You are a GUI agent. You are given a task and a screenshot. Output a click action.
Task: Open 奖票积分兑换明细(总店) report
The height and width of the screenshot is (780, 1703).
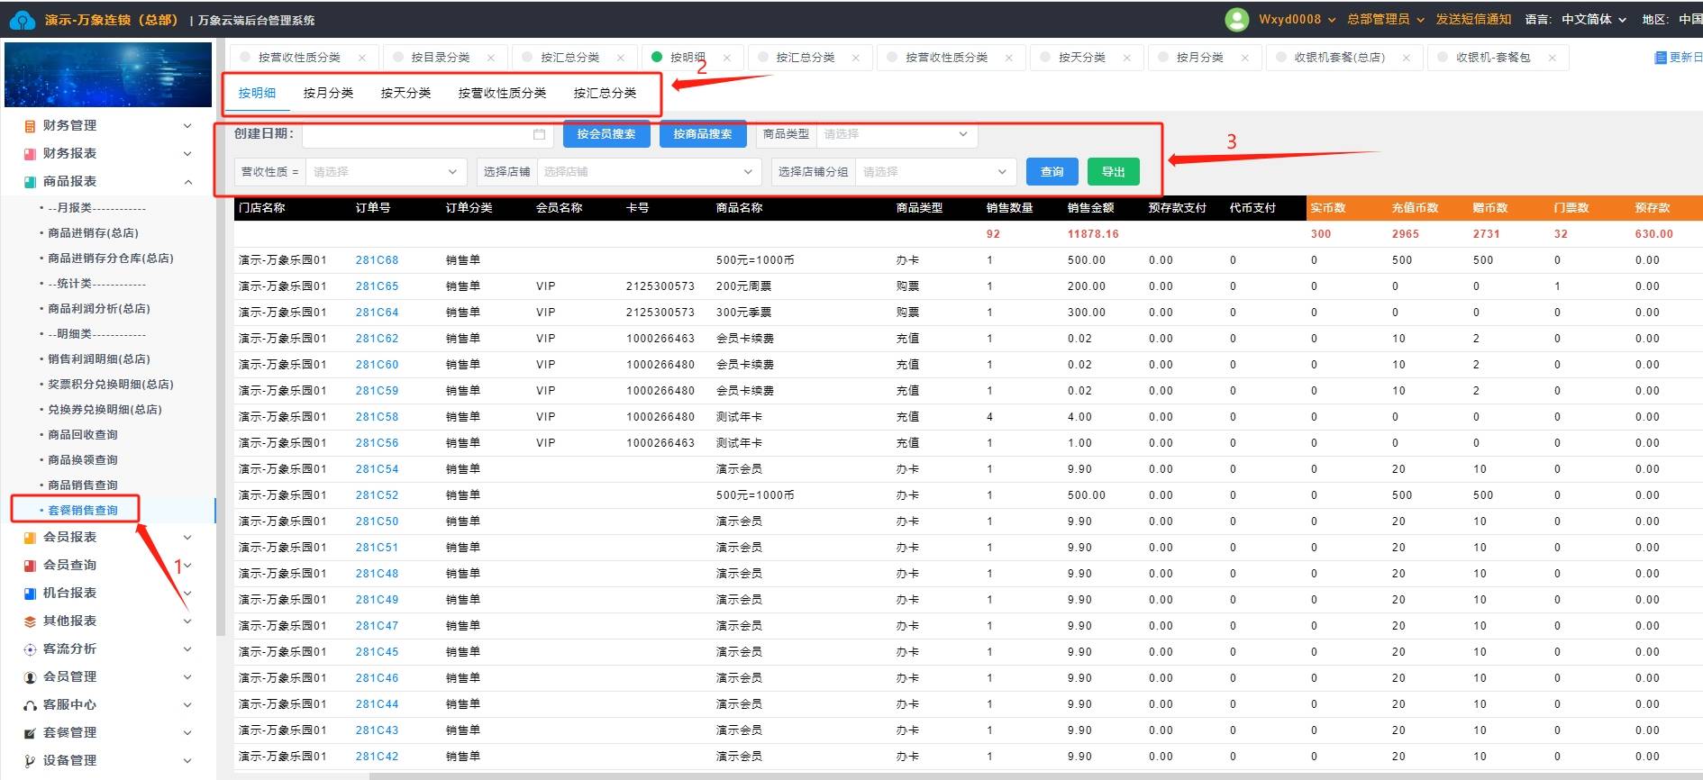[x=111, y=385]
